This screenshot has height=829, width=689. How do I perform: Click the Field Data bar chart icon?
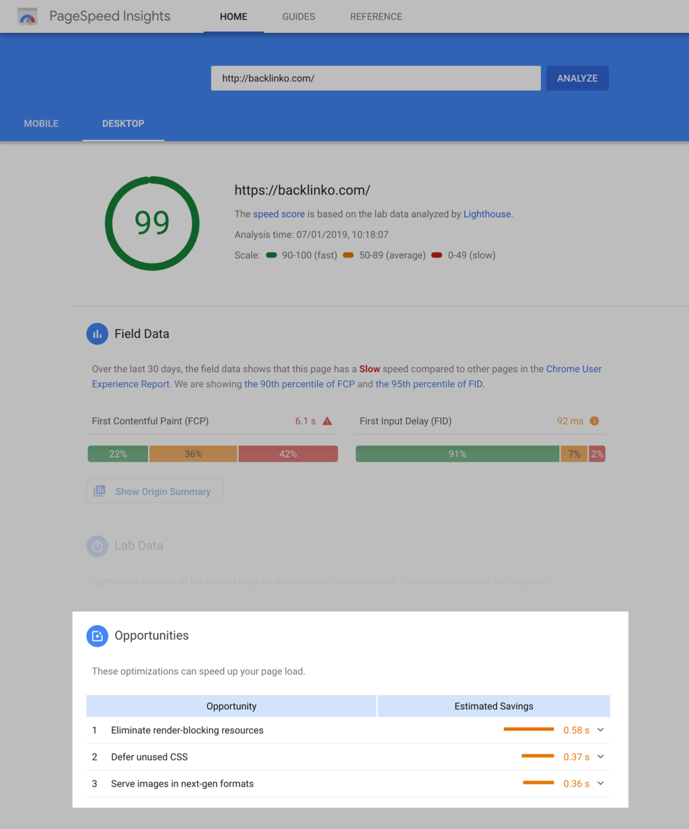(x=97, y=334)
